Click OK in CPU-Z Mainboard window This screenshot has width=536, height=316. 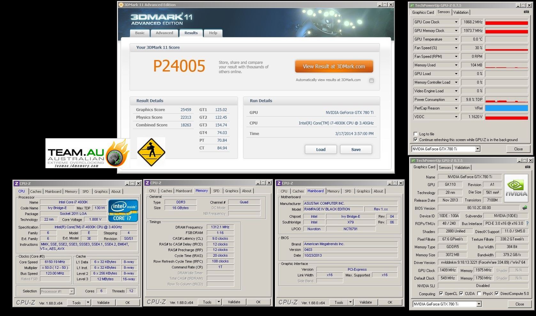click(390, 302)
